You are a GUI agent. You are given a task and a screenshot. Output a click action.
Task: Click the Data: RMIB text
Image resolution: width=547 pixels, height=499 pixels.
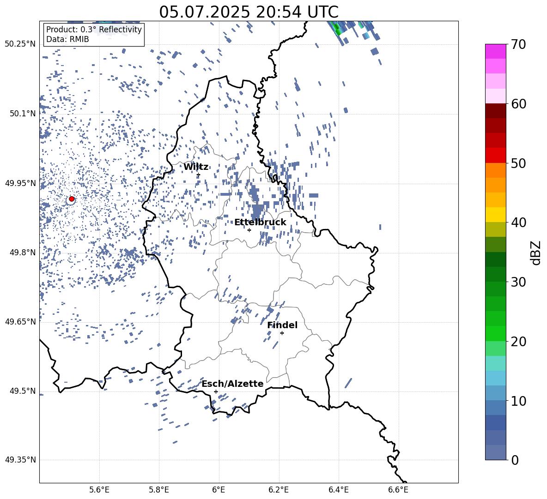click(x=67, y=39)
